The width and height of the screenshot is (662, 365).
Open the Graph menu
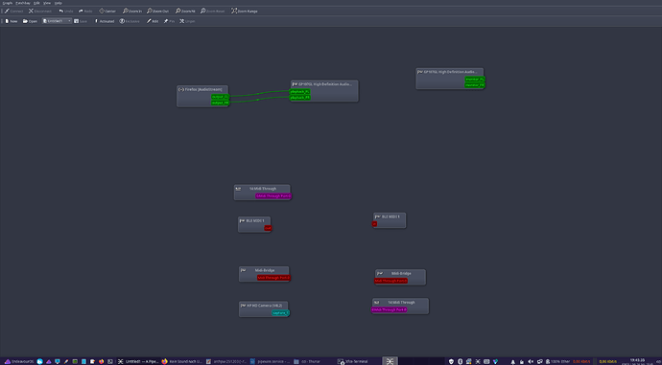pos(8,3)
